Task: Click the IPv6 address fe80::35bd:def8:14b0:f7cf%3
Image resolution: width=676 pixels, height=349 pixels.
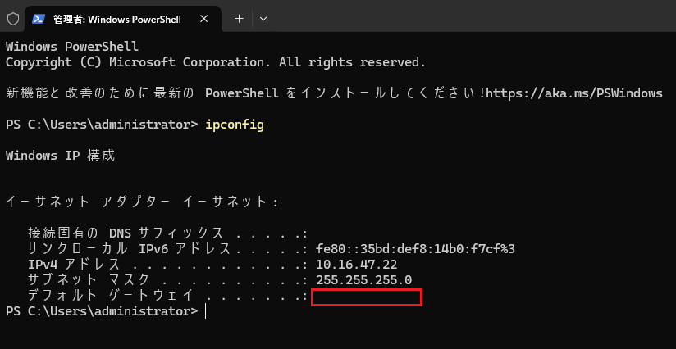Action: click(415, 249)
